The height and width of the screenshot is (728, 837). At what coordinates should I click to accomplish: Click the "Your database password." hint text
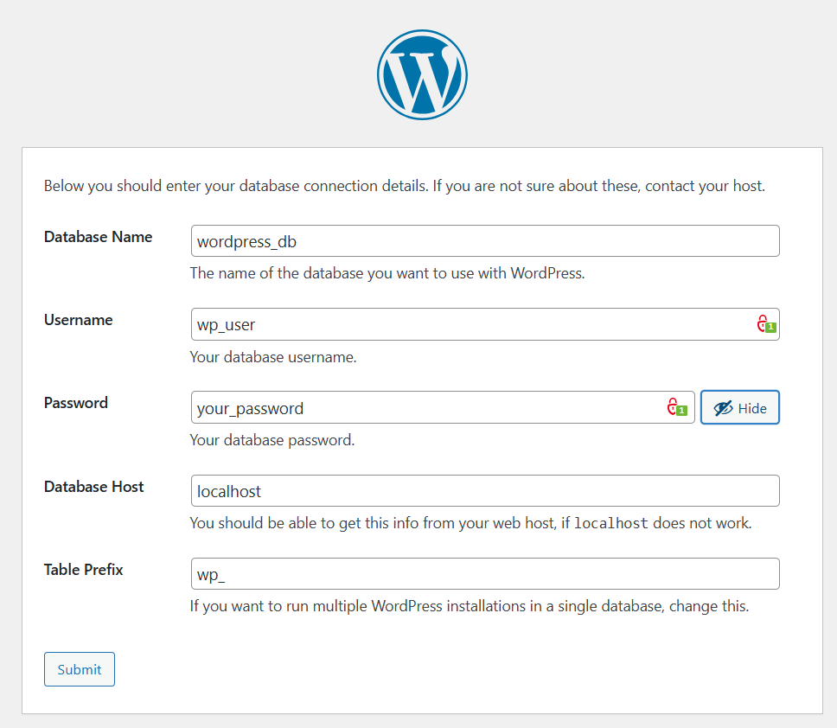pos(272,440)
